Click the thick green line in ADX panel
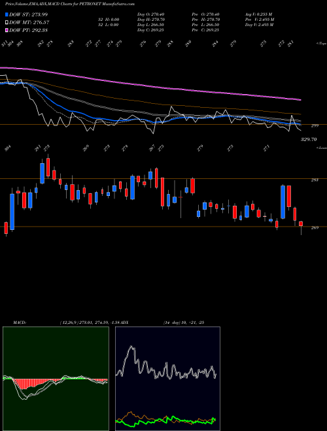The height and width of the screenshot is (431, 327). pos(165,421)
